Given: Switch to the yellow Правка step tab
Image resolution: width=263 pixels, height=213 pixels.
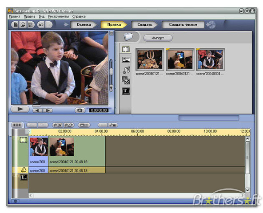Looking at the screenshot, I should coord(114,25).
